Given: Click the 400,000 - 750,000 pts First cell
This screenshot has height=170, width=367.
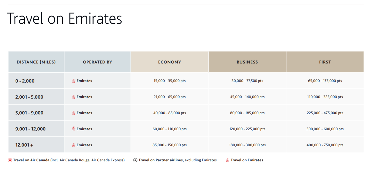Looking at the screenshot, I should [x=325, y=145].
